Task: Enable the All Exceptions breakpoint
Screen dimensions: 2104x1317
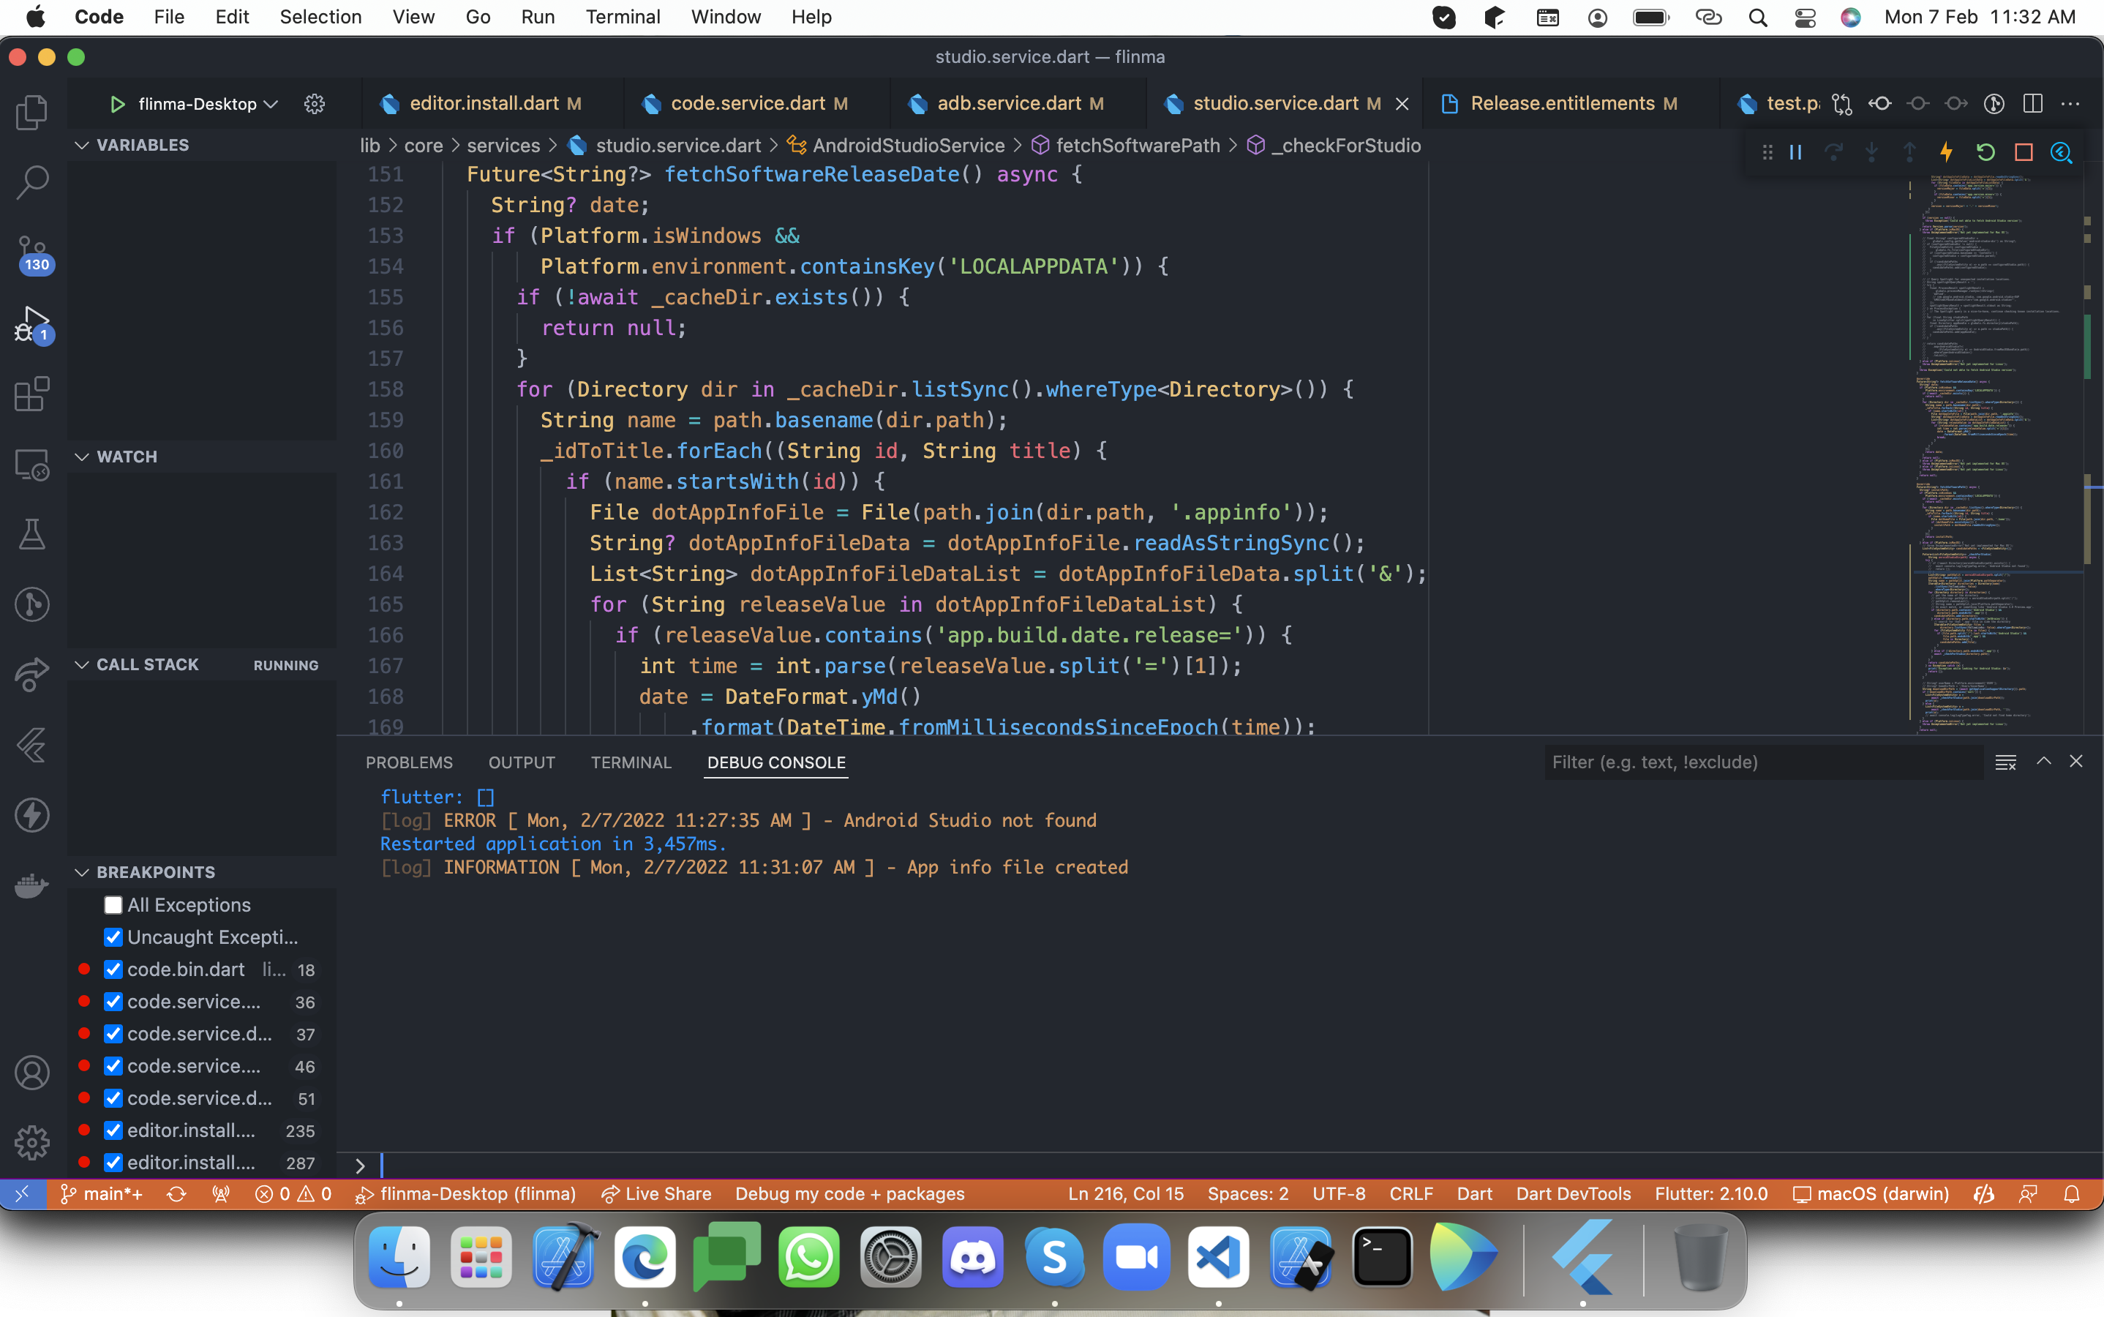Action: (113, 905)
